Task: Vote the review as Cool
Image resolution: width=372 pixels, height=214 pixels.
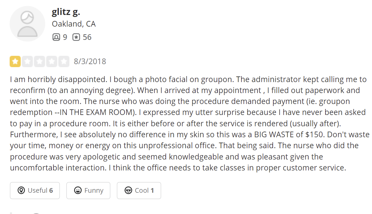Action: [x=139, y=190]
